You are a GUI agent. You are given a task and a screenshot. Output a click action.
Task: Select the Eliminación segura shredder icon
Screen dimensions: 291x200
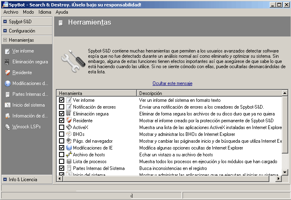point(7,62)
